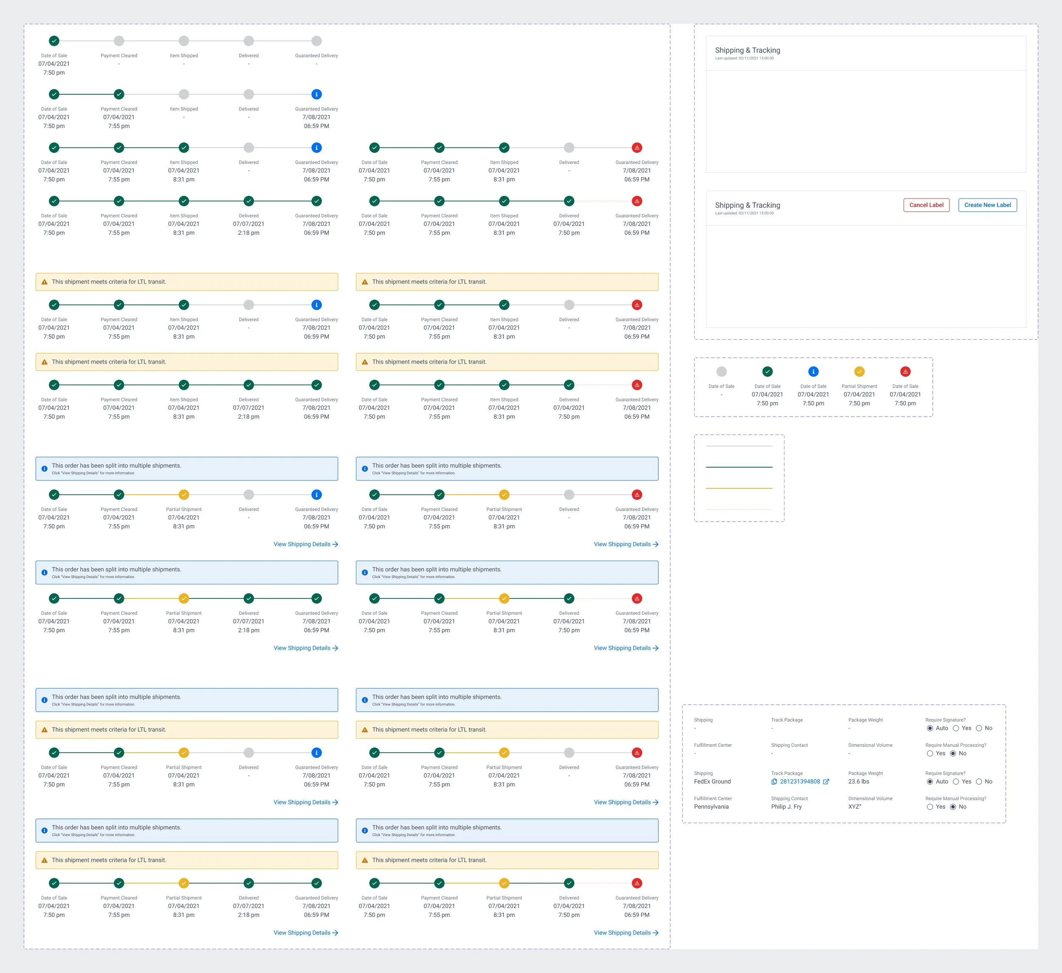The image size is (1062, 973).
Task: Click the yellow line in the line legend box
Action: pos(739,488)
